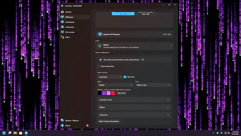Click the LumoTray logo in title bar
Screen dimensions: 241x136
click(x=62, y=6)
